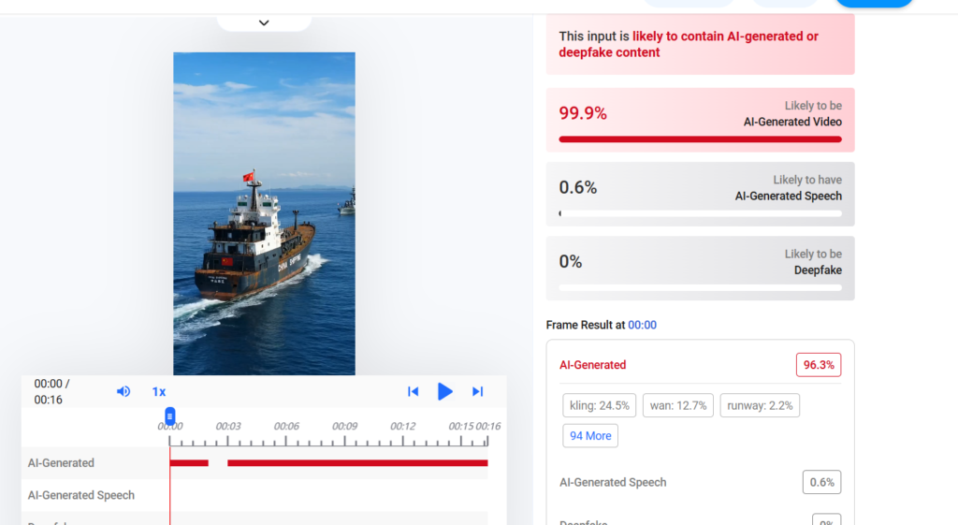
Task: Click the skip-to-next frame icon
Action: (477, 391)
